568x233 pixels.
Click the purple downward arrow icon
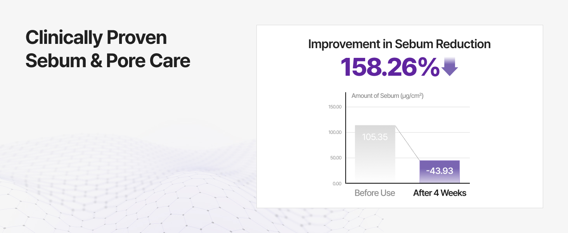[x=450, y=66]
